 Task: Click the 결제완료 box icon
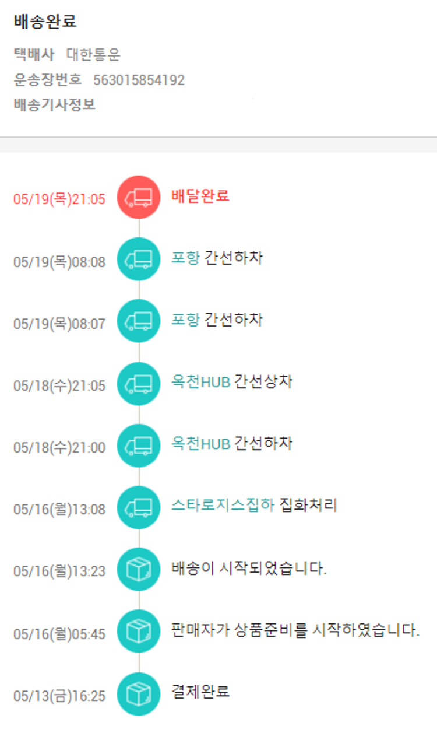[x=139, y=694]
